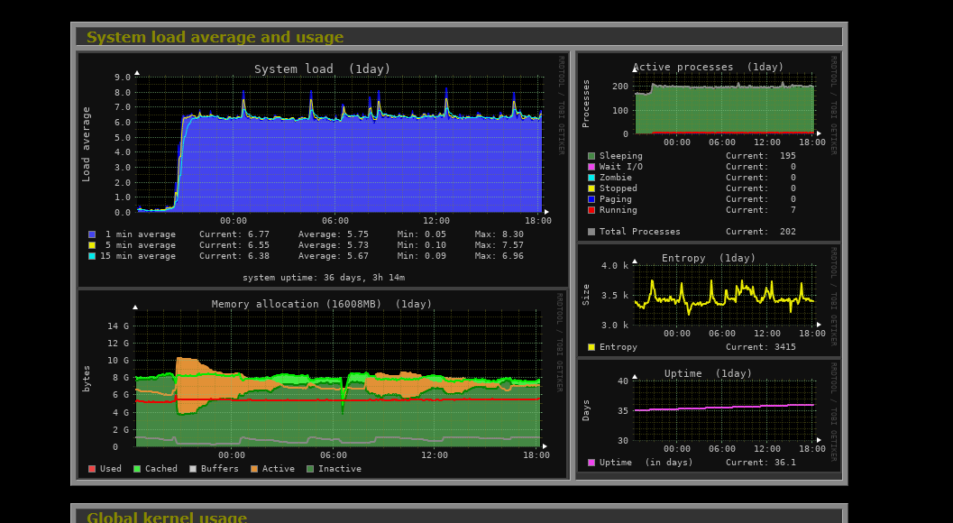The height and width of the screenshot is (523, 953).
Task: Select the 'Memory allocation (16008MB)' graph title
Action: (x=297, y=304)
